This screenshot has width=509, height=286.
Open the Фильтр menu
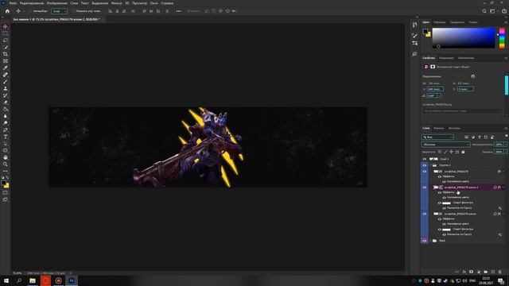pos(116,3)
